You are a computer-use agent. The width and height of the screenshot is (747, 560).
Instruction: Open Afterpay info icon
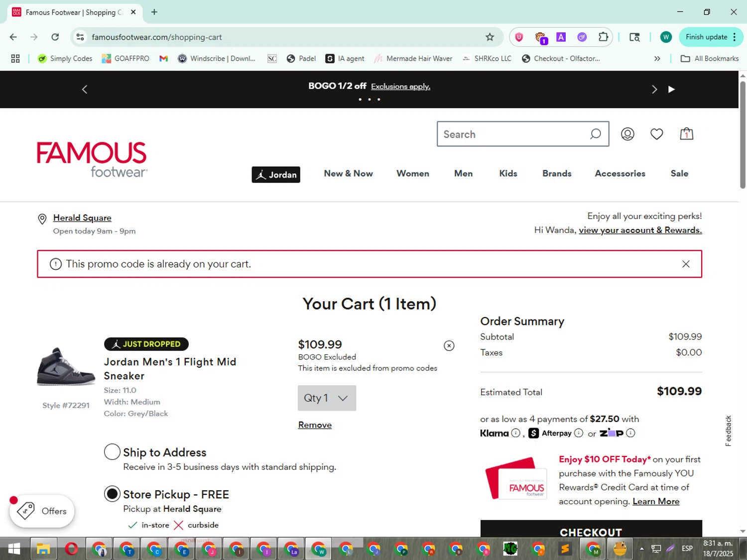coord(579,433)
